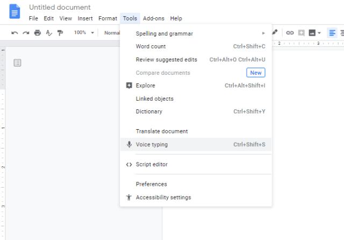344x240 pixels.
Task: Undo the last action
Action: coord(15,33)
